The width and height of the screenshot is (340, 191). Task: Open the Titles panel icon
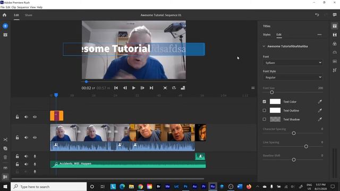[335, 26]
